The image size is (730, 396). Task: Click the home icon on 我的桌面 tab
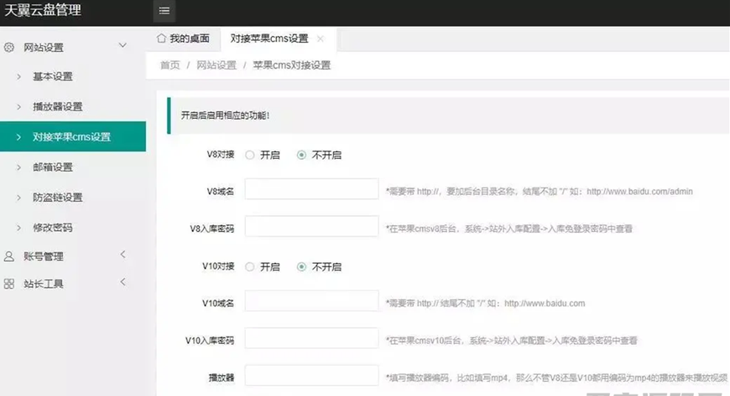coord(161,39)
